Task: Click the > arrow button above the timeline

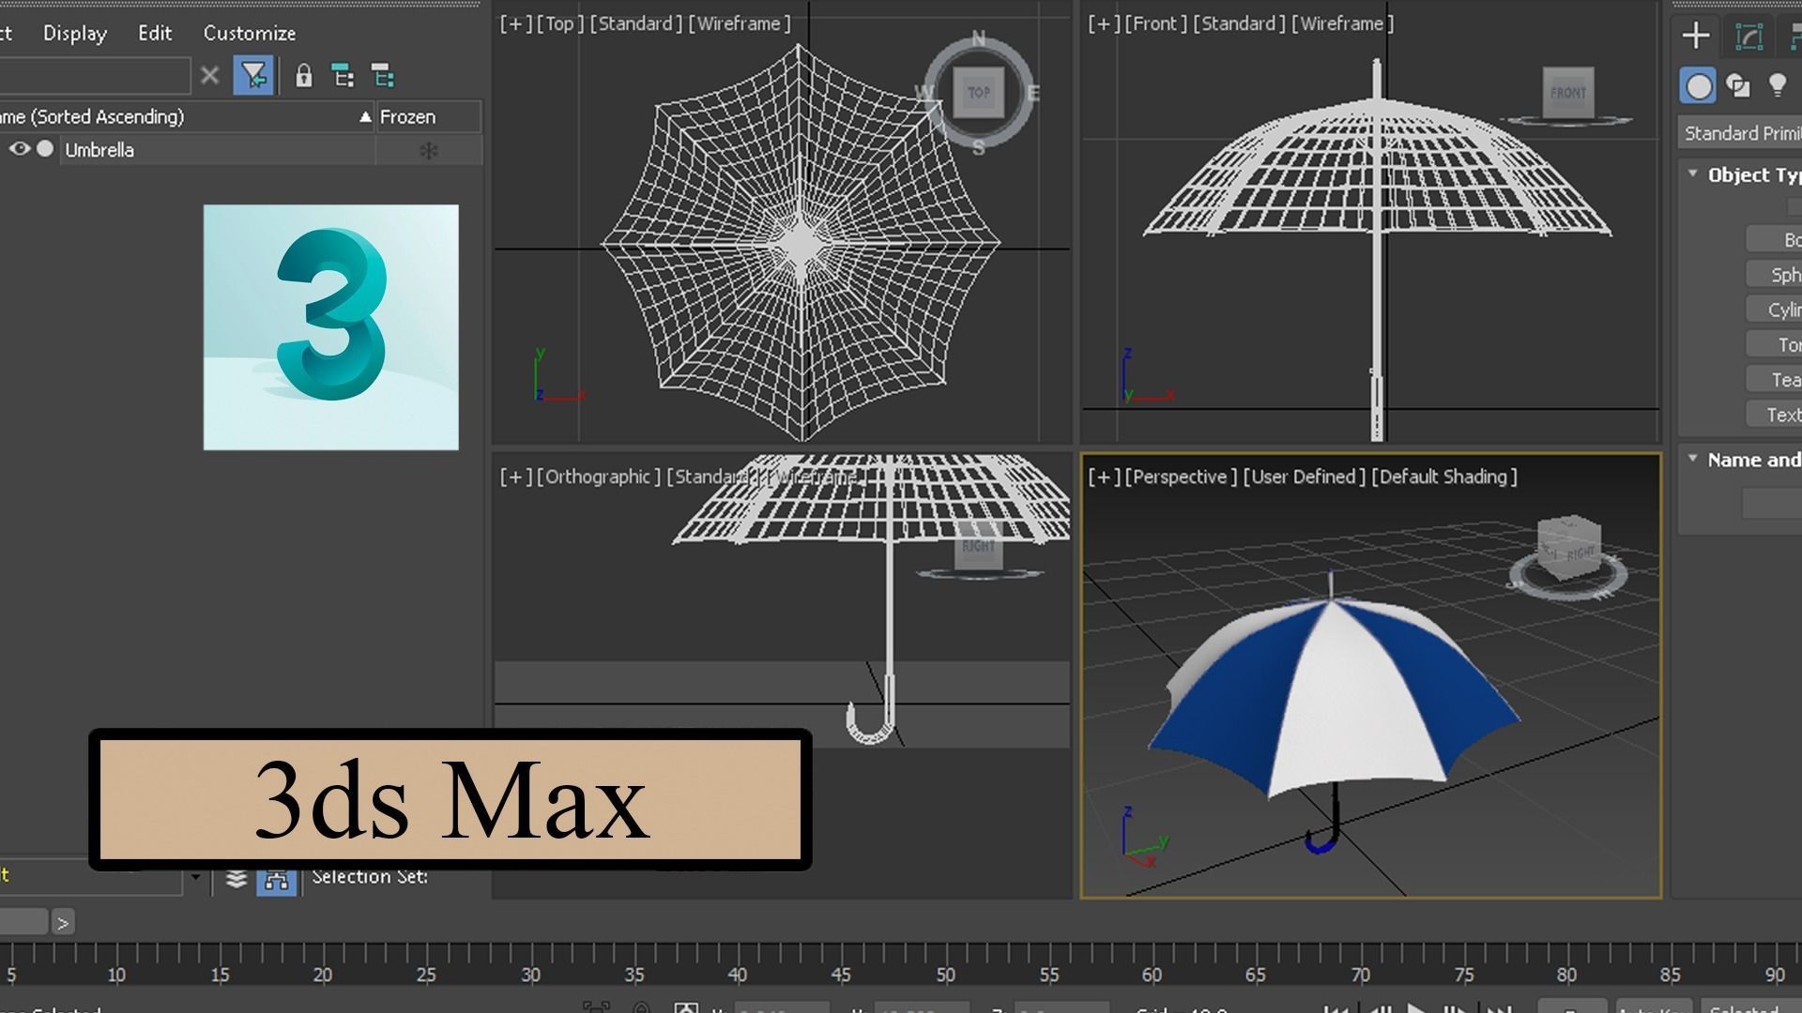Action: pyautogui.click(x=62, y=923)
